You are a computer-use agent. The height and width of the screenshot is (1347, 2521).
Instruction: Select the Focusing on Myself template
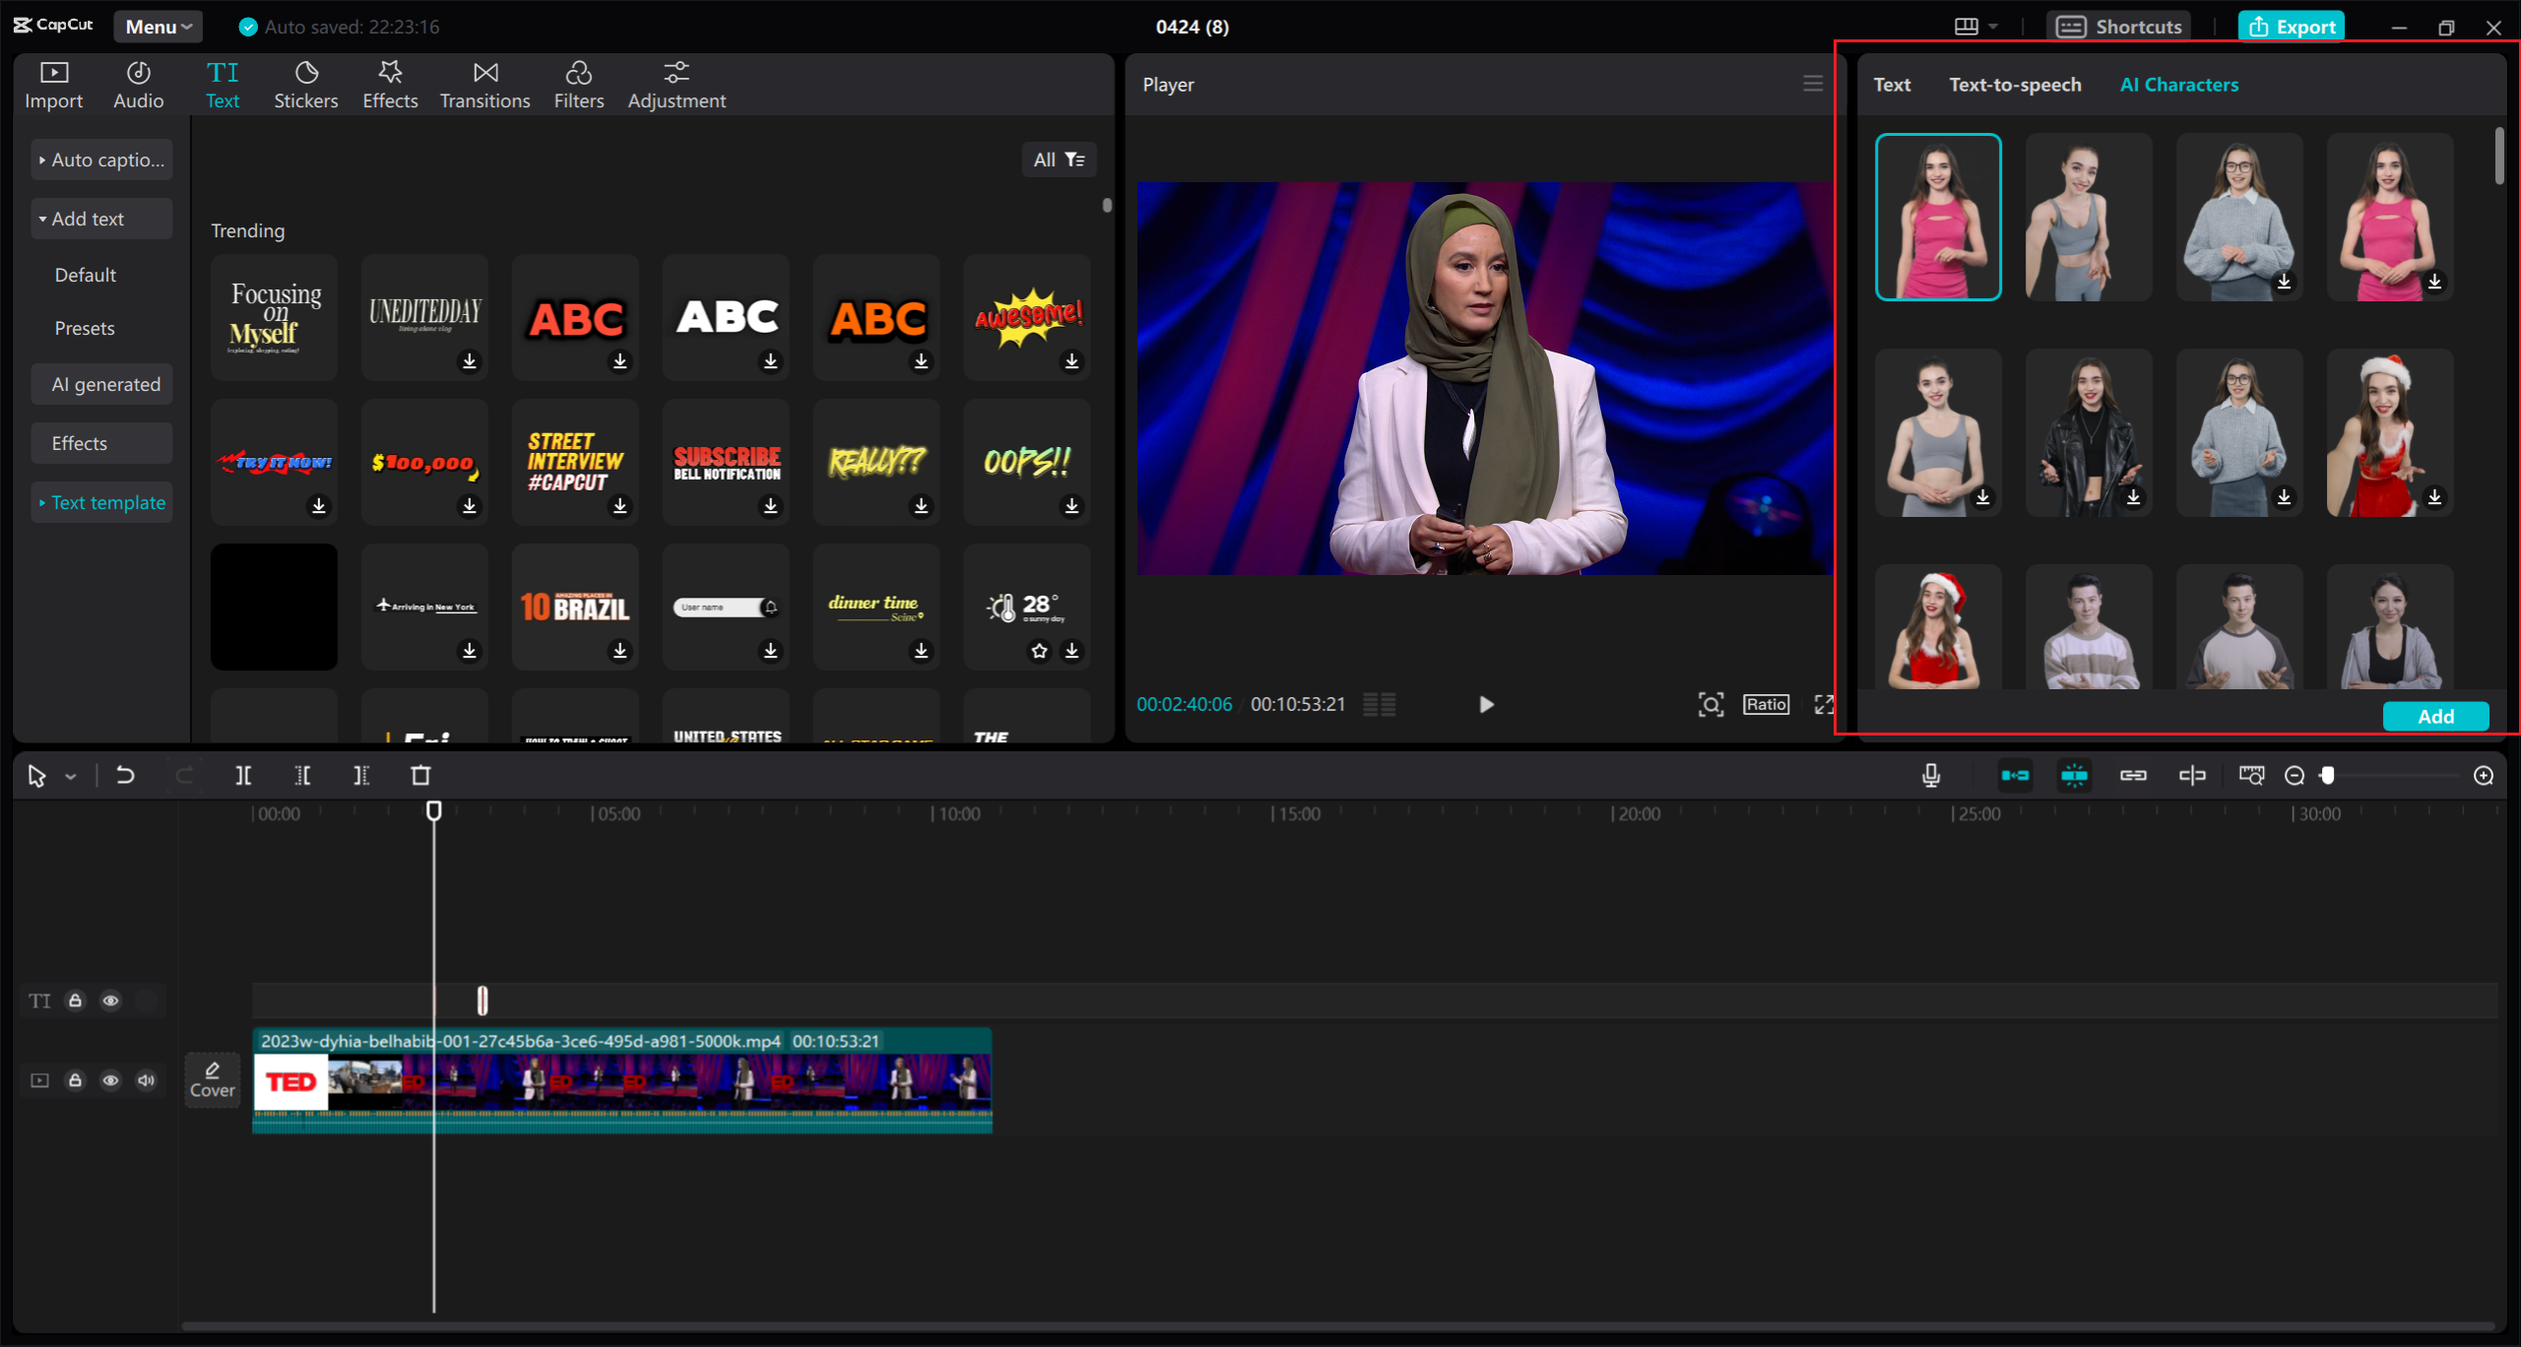tap(274, 317)
